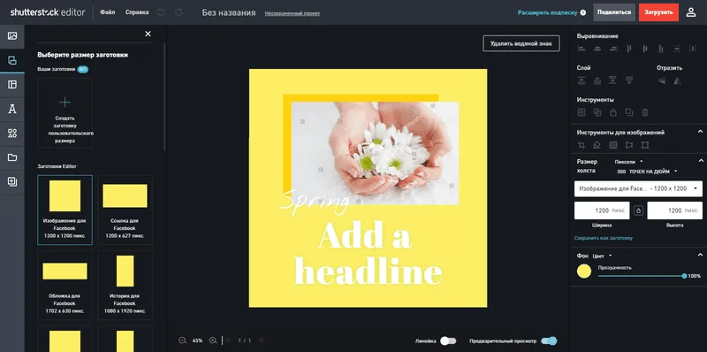This screenshot has width=707, height=352.
Task: Click the Поделиться button
Action: (x=614, y=12)
